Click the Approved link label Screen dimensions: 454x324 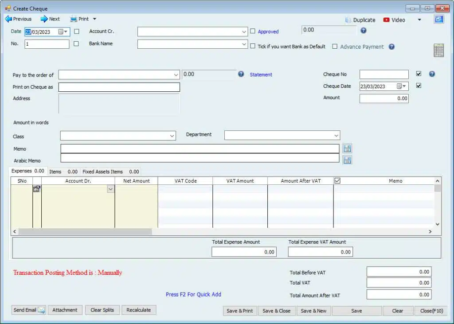point(268,31)
